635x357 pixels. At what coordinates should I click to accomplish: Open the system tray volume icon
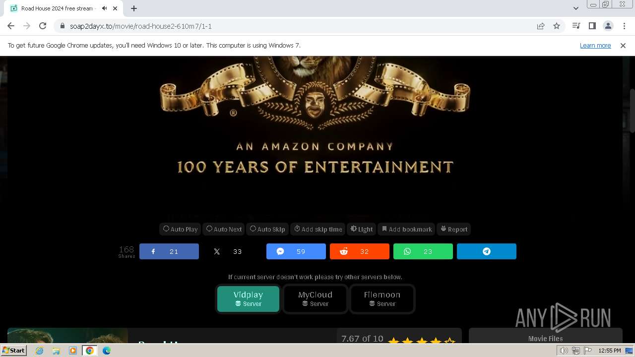point(564,351)
